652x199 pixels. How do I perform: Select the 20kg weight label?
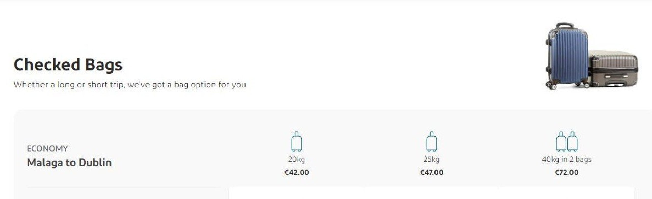296,159
